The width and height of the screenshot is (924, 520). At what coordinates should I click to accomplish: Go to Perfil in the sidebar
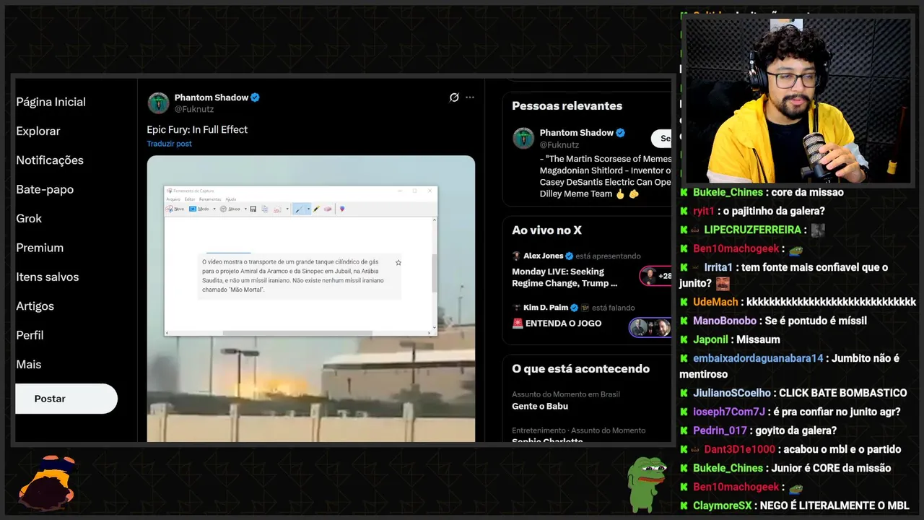(x=30, y=335)
